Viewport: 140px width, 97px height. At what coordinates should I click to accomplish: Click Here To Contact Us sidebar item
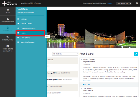pos(8,49)
